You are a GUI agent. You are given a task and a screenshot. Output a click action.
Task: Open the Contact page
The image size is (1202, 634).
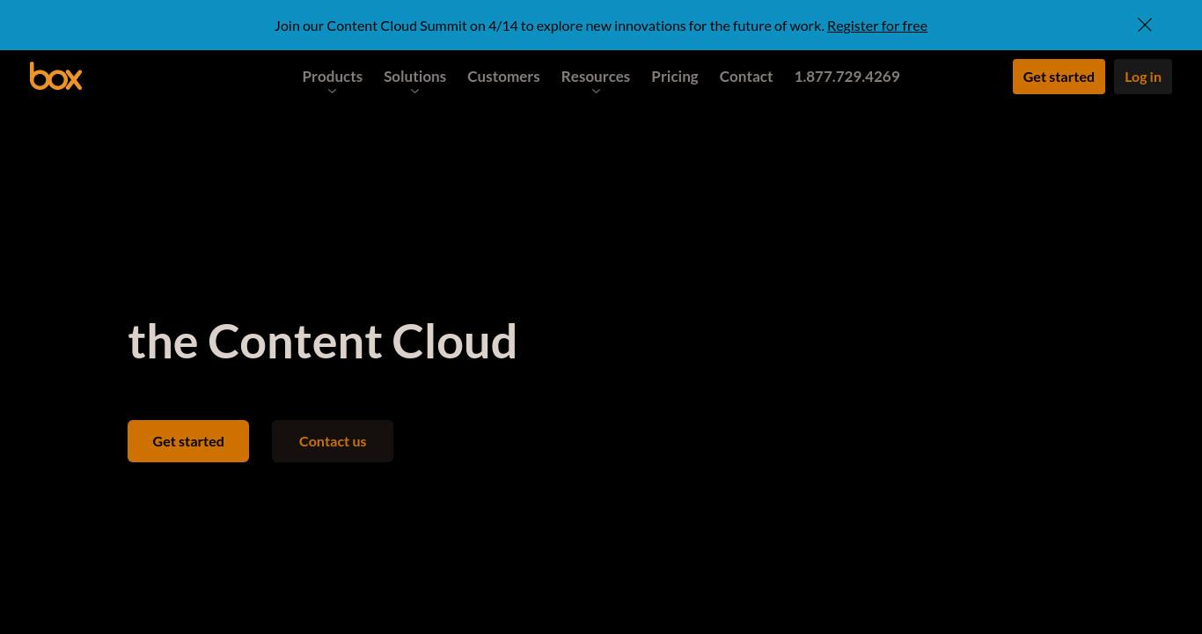(x=746, y=77)
